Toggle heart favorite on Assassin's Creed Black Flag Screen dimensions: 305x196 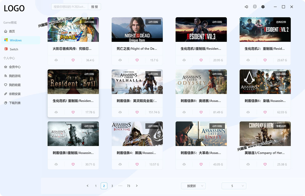point(137,164)
